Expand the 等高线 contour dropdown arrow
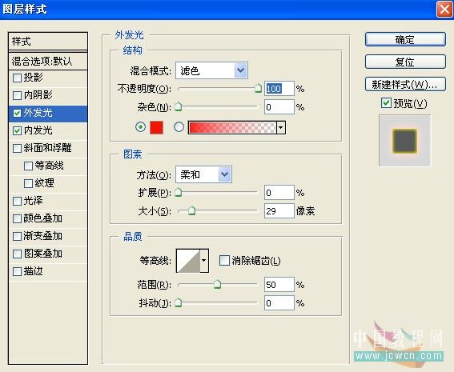454x372 pixels. pos(204,261)
